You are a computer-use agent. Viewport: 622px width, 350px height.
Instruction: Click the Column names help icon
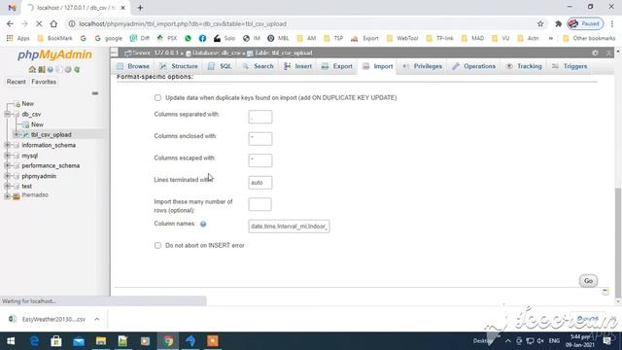[x=203, y=225]
